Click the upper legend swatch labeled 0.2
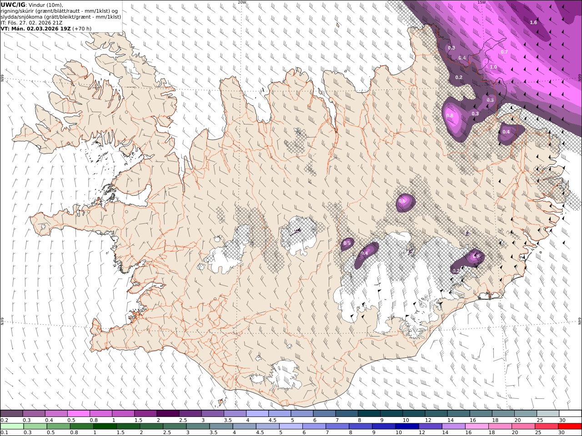This screenshot has height=436, width=582. point(12,414)
